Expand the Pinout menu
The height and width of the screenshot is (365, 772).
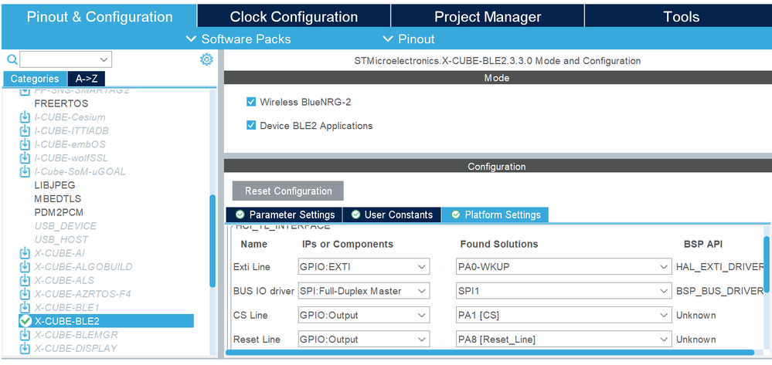(409, 39)
